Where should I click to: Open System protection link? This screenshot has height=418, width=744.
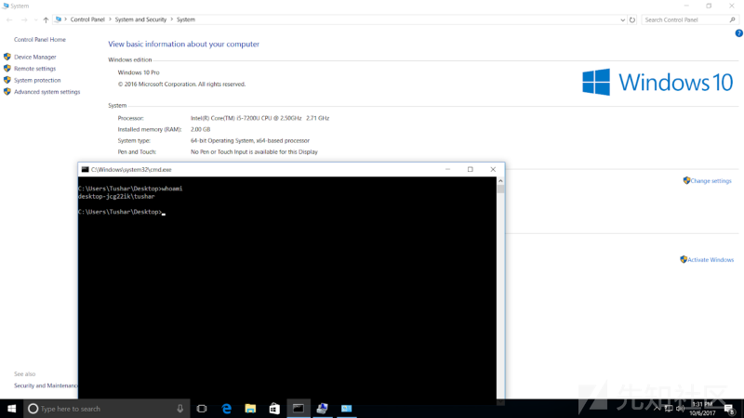tap(37, 81)
